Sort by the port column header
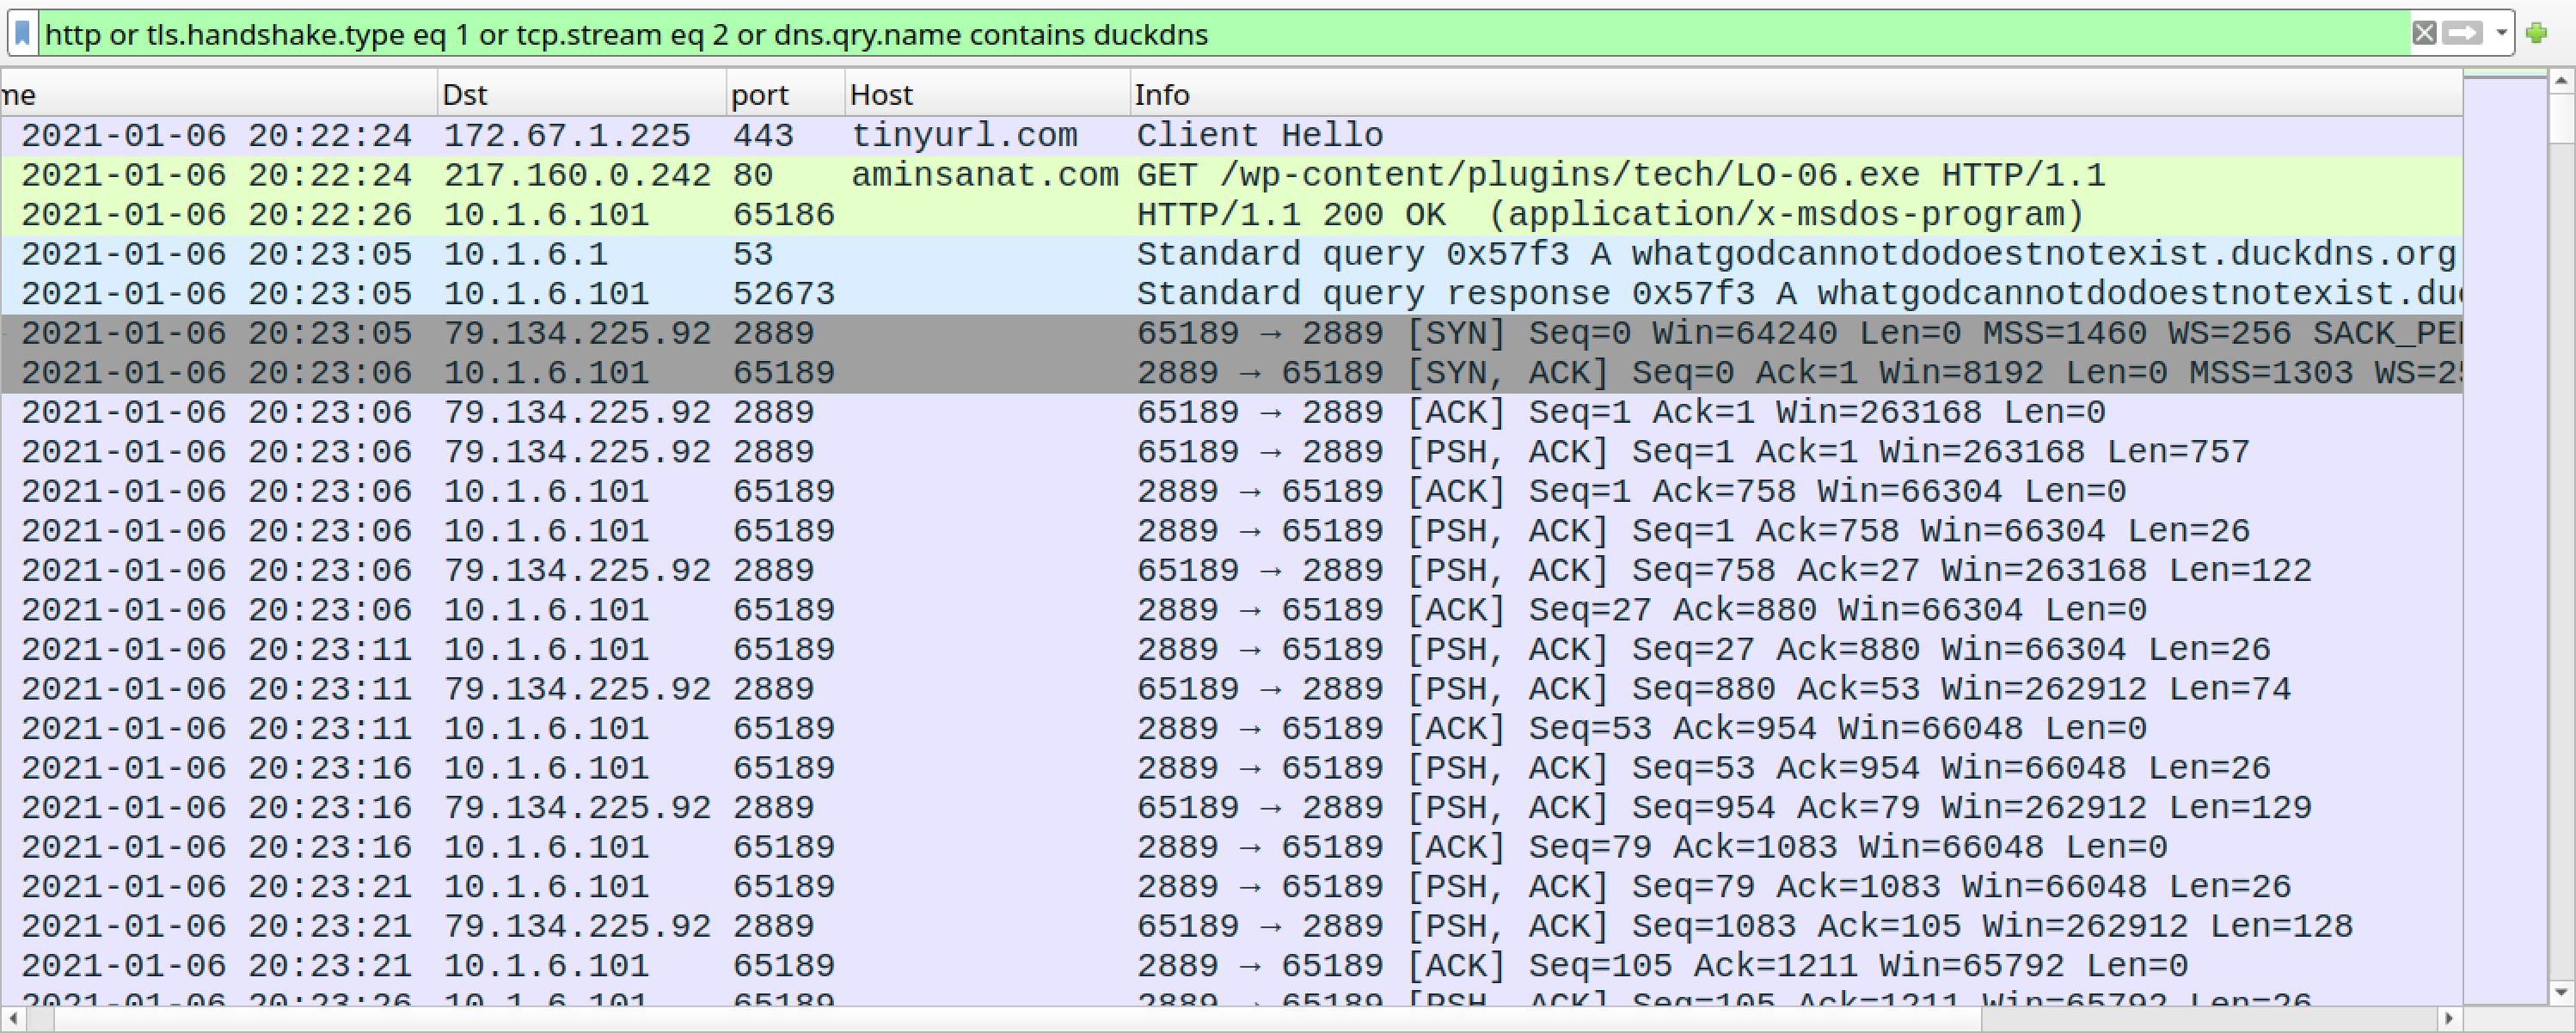 pos(786,94)
